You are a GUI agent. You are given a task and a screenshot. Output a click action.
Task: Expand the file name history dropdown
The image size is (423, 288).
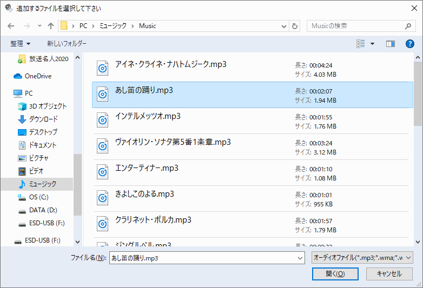(300, 258)
